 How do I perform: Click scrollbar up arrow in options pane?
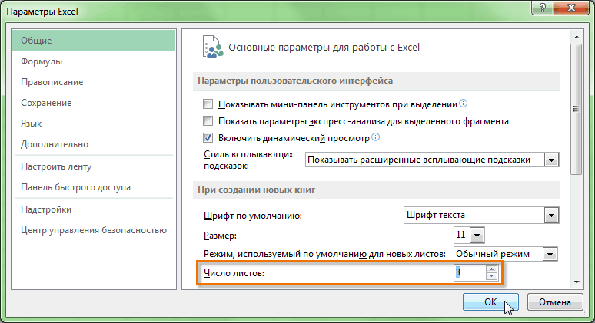577,37
